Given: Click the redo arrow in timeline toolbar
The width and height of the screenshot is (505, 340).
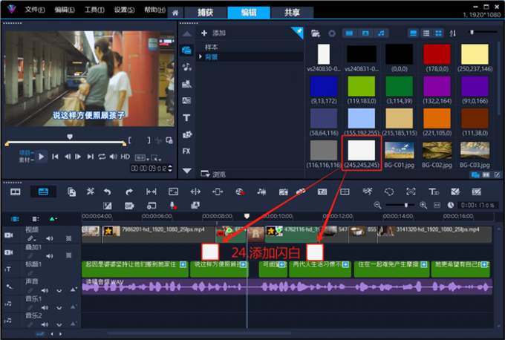Looking at the screenshot, I should pyautogui.click(x=128, y=192).
